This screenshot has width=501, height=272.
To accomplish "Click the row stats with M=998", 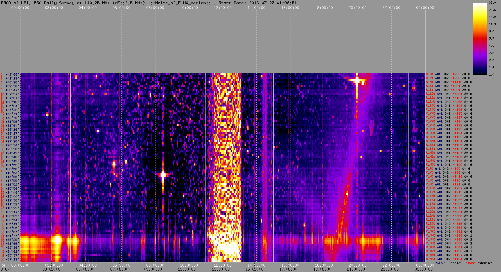I will pyautogui.click(x=449, y=240).
